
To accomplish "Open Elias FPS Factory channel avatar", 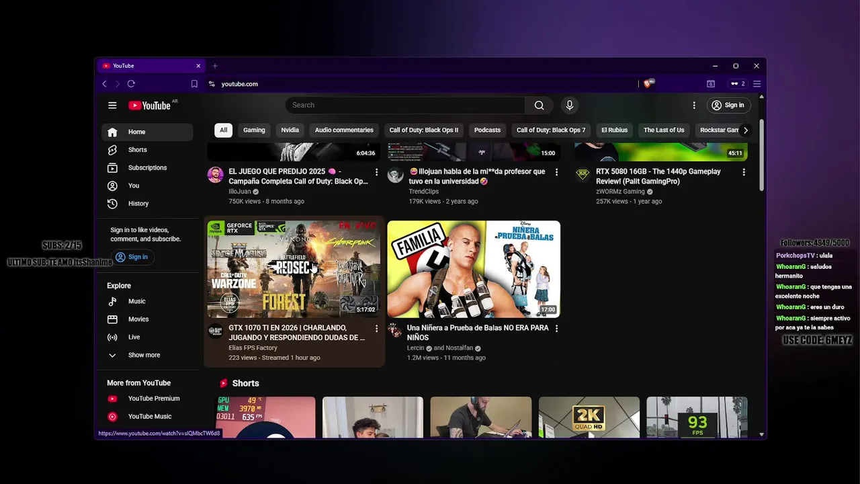I will pyautogui.click(x=215, y=331).
